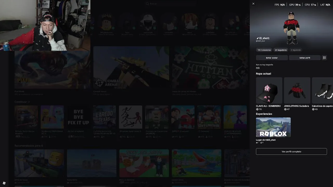
Task: Open the Hitman game banner
Action: [x=210, y=68]
